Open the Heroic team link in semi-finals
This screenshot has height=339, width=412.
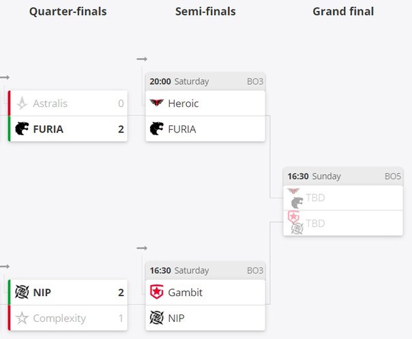(183, 103)
